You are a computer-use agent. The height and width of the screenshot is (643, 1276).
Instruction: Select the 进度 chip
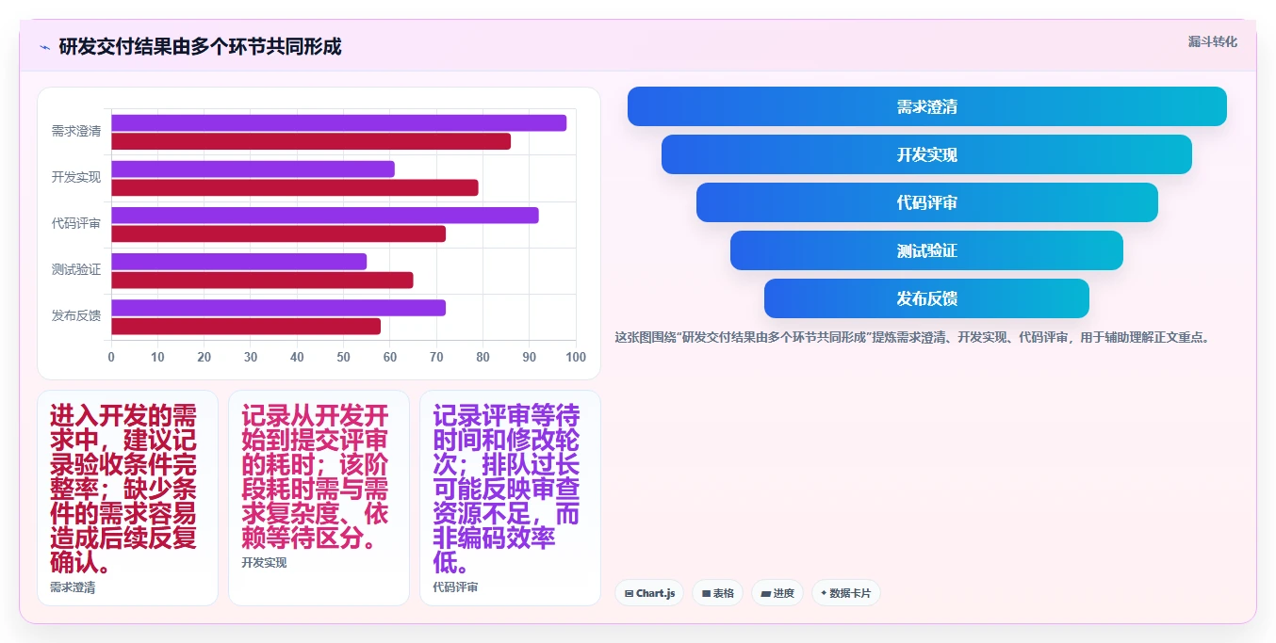pos(777,593)
